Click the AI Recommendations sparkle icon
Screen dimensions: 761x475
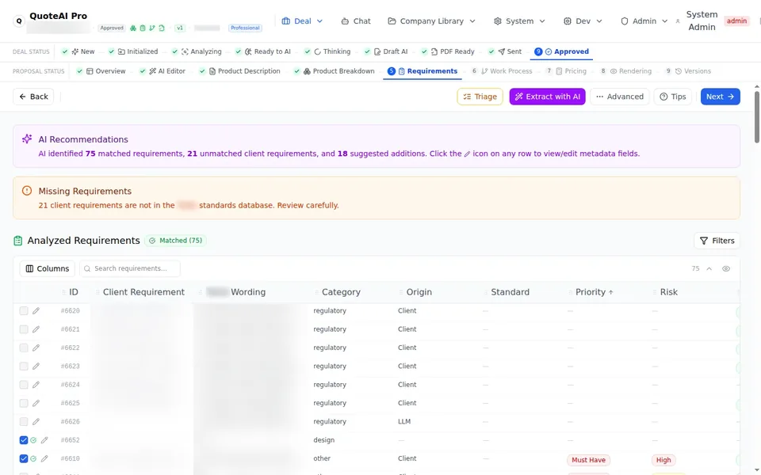click(x=27, y=139)
